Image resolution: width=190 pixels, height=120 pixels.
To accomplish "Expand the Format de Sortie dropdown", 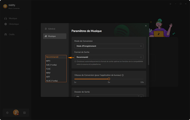I will [x=109, y=57].
